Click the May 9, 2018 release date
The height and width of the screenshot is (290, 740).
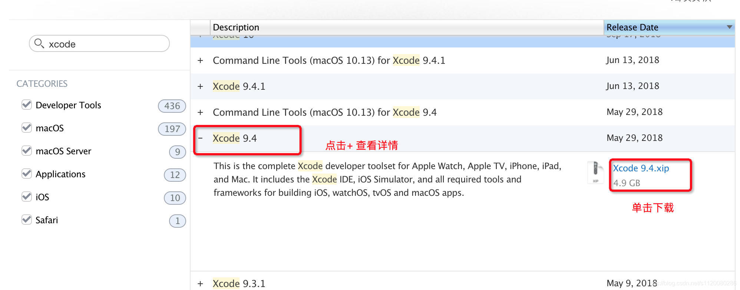pyautogui.click(x=632, y=283)
